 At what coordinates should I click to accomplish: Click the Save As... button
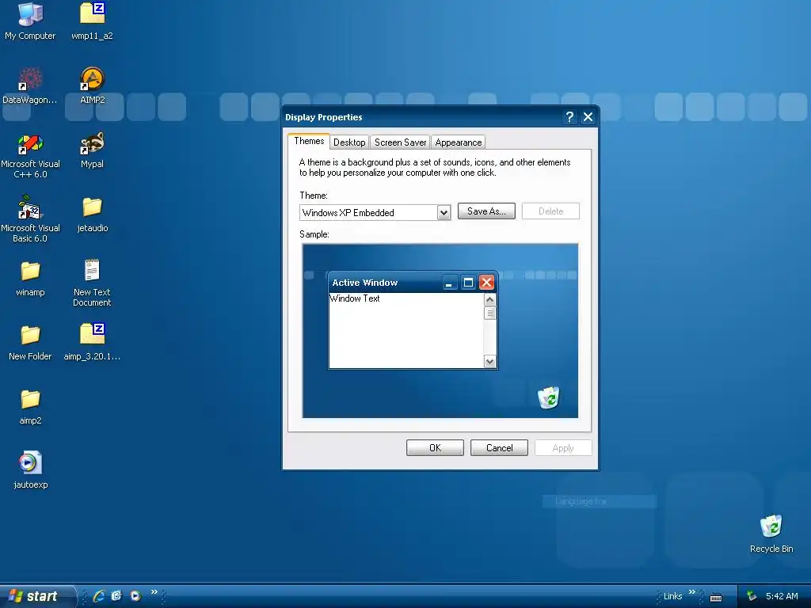(486, 211)
